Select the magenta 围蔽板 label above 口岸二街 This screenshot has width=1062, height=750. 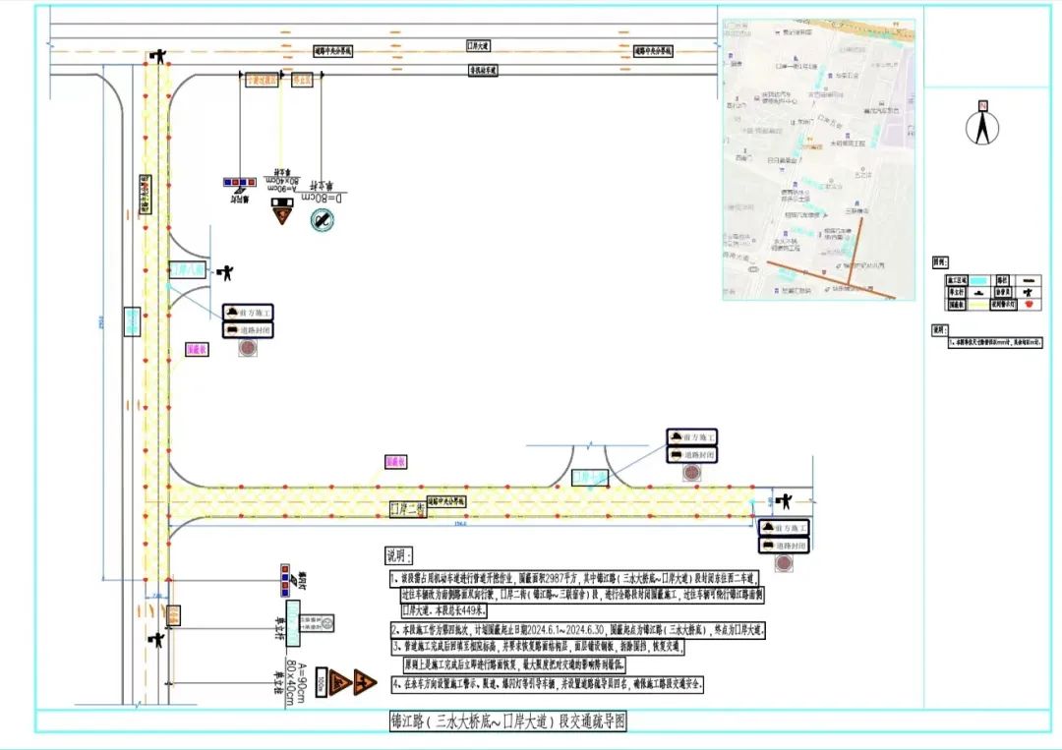pyautogui.click(x=395, y=462)
